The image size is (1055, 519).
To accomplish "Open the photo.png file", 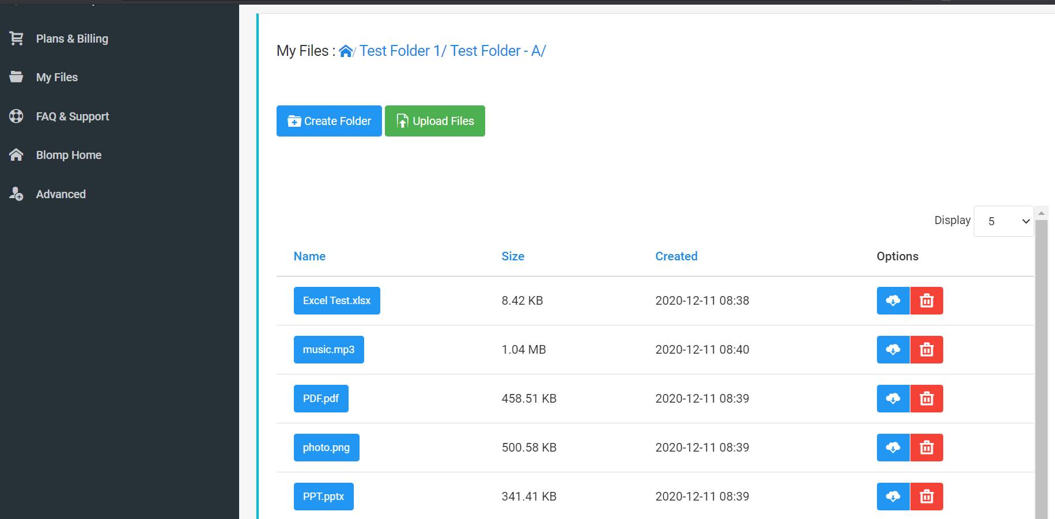I will [326, 448].
